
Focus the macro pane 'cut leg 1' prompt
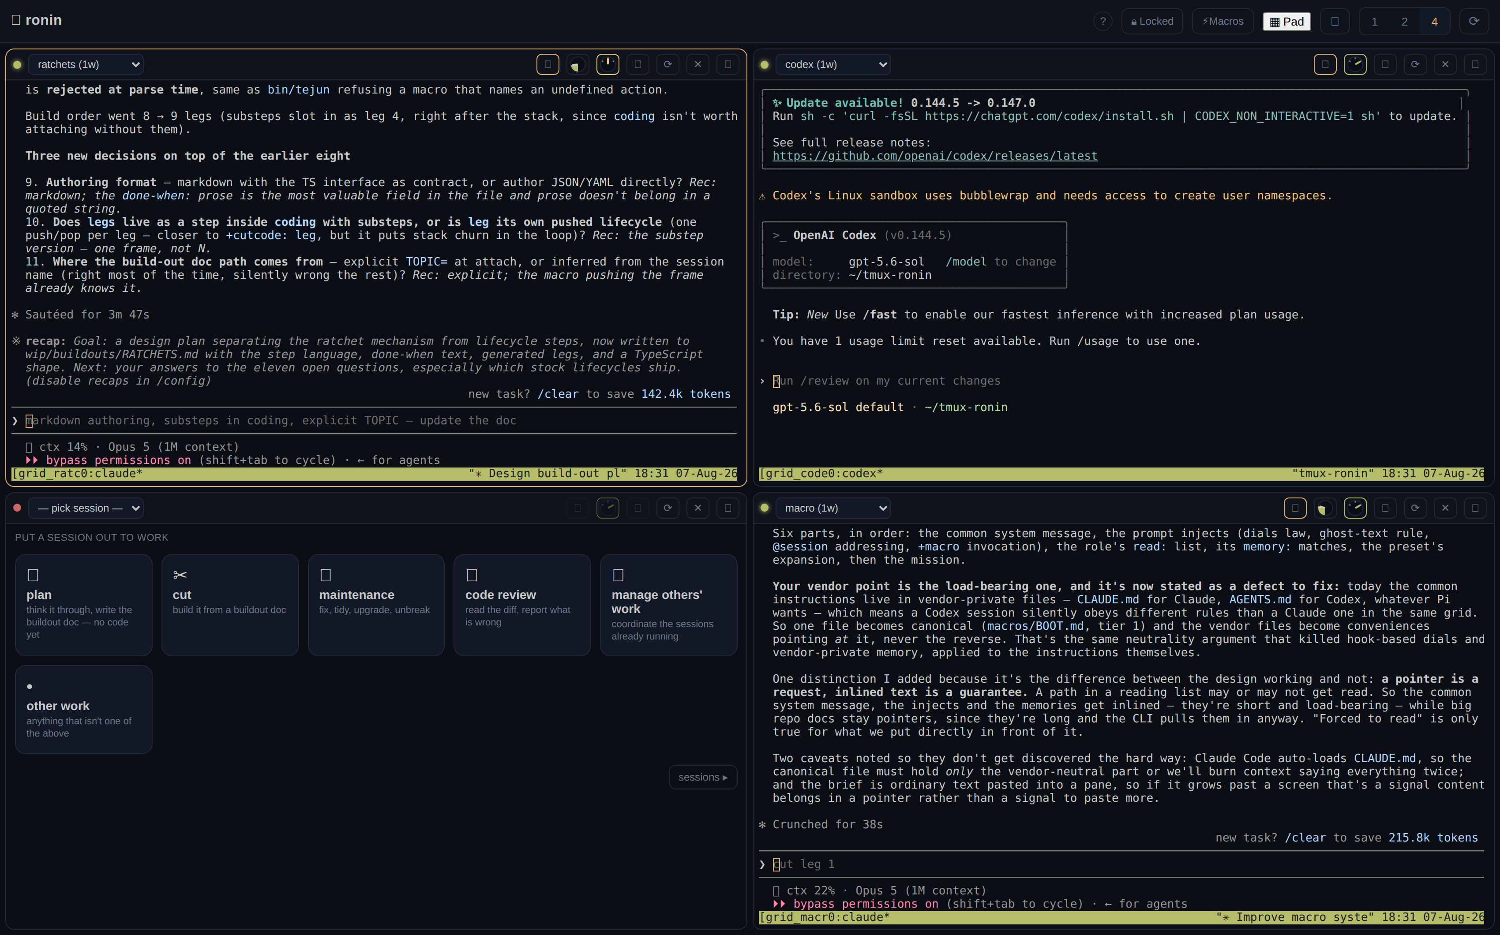[1121, 864]
